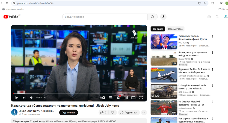This screenshot has width=228, height=123.
Task: Bookmark this page with star
Action: (205, 3)
